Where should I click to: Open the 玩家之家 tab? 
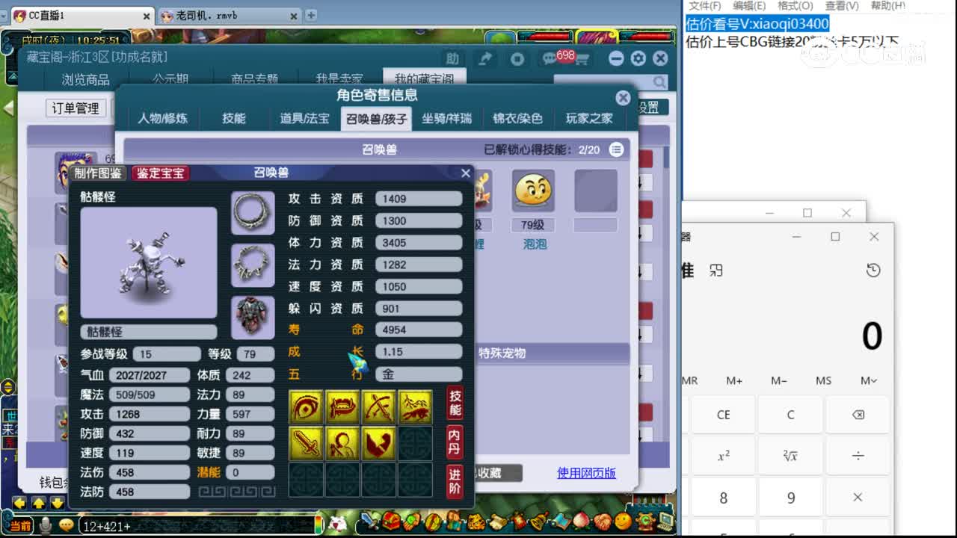[x=589, y=118]
